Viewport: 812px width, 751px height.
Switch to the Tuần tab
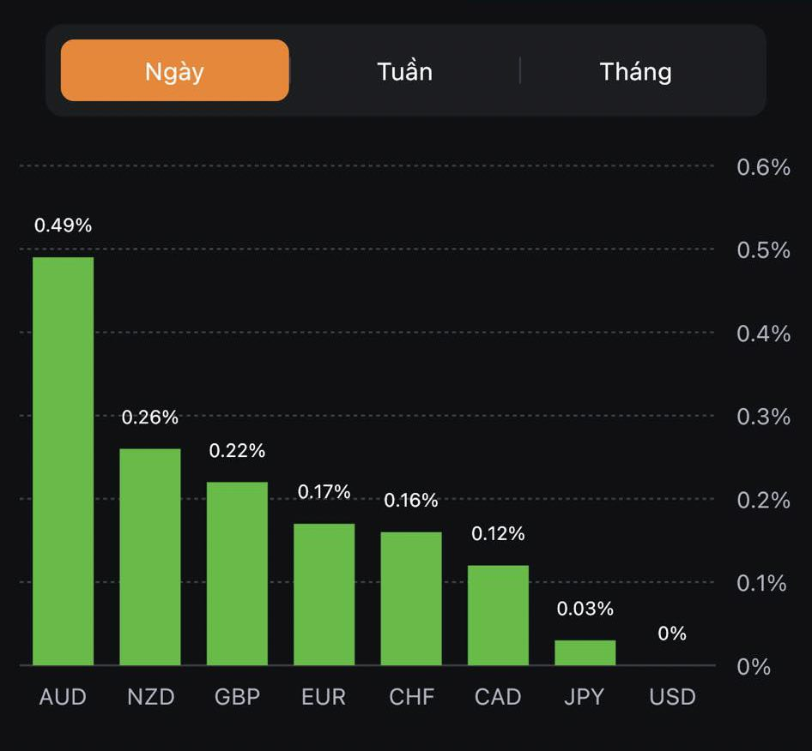(x=404, y=70)
